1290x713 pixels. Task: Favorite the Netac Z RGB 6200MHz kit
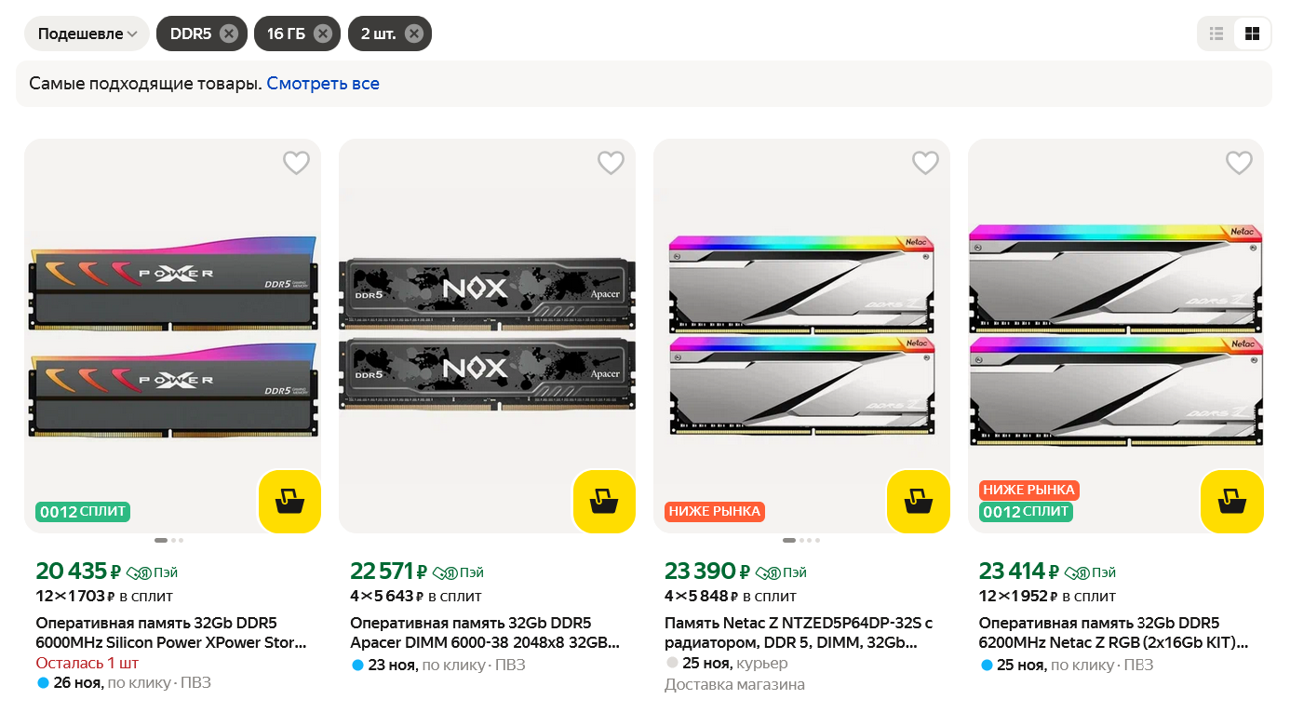point(1239,163)
